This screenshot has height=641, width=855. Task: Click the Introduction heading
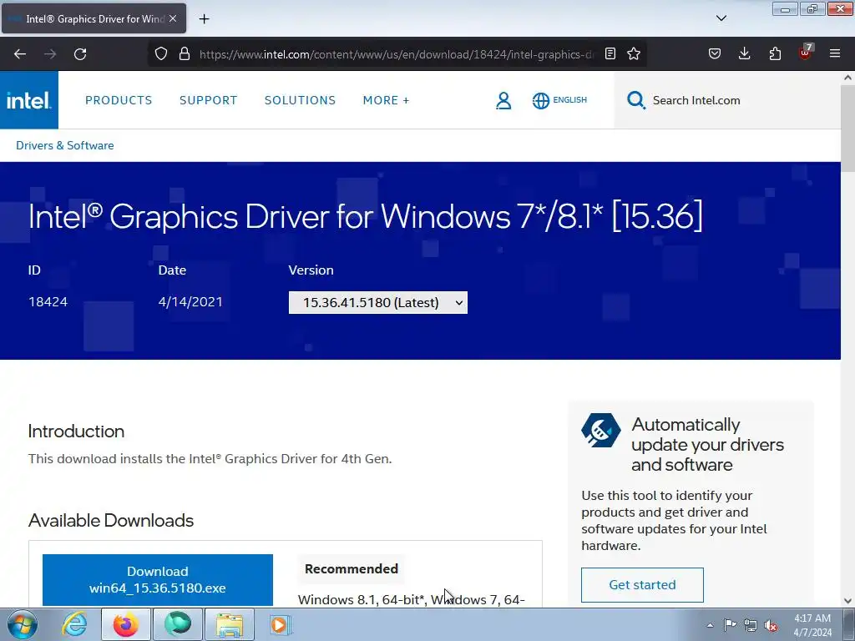click(76, 432)
